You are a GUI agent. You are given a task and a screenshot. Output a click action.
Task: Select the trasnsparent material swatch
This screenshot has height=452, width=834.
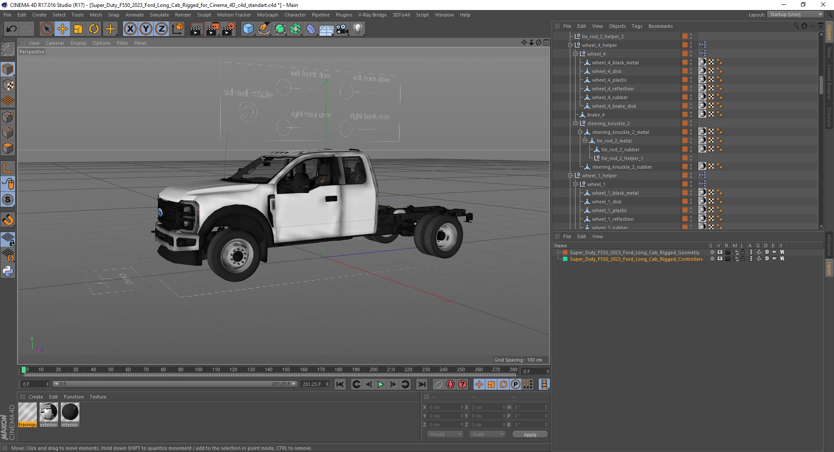tap(27, 415)
